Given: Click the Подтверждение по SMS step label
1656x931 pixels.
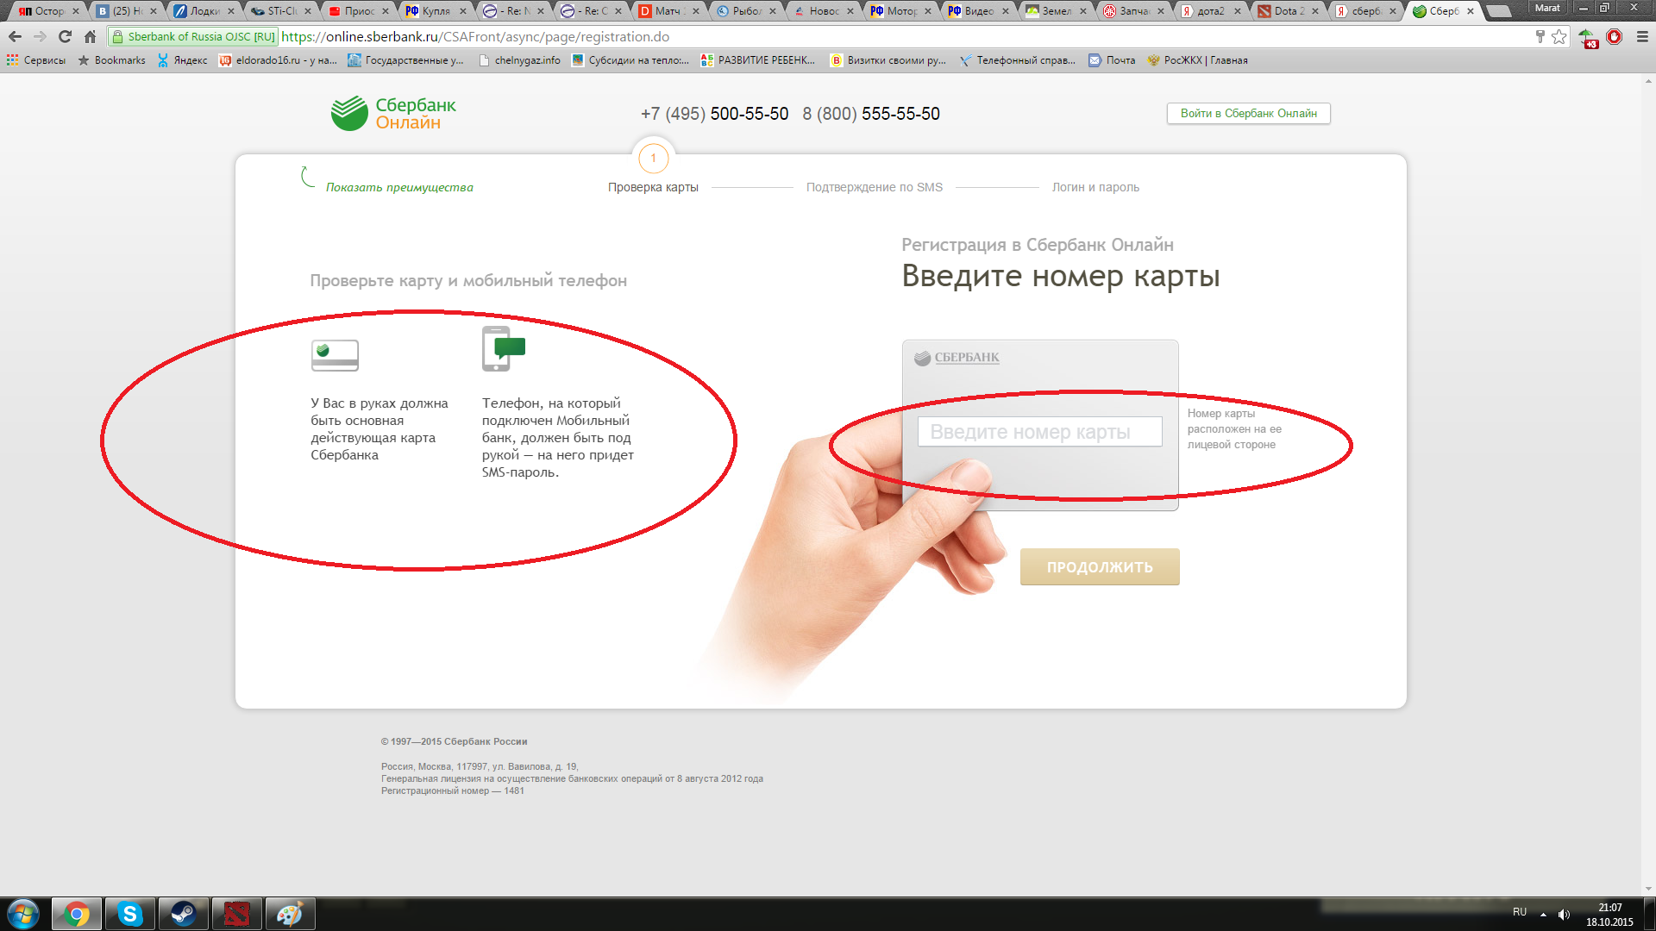Looking at the screenshot, I should click(875, 187).
